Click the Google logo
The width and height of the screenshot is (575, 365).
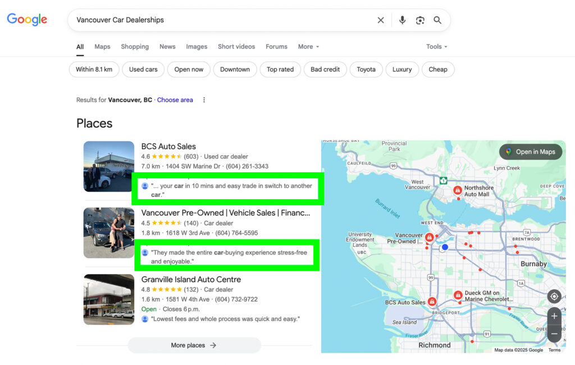(x=27, y=20)
